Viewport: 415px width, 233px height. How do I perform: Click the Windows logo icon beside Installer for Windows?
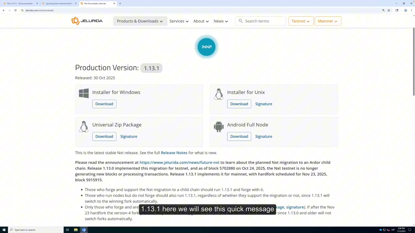(84, 93)
